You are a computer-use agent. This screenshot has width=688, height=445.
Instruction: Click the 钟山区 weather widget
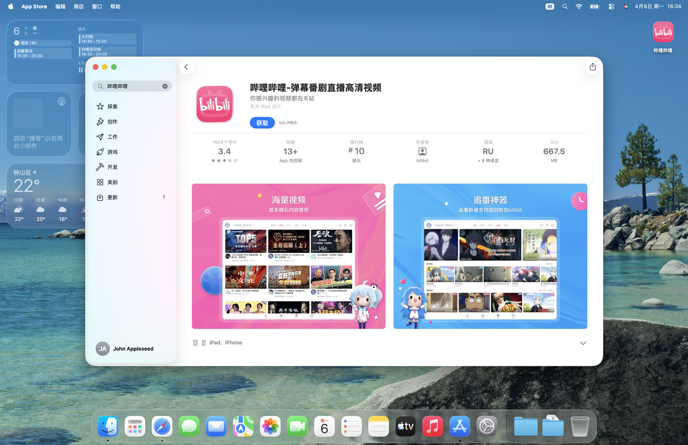pos(47,196)
